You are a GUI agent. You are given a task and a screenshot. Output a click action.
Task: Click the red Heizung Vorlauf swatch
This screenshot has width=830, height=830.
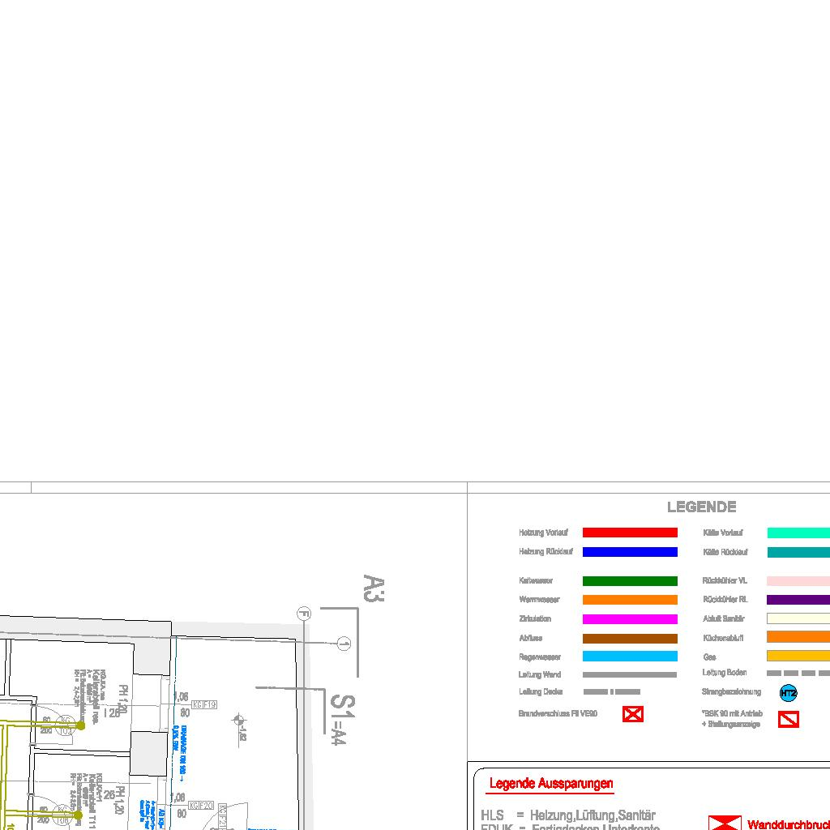(630, 533)
